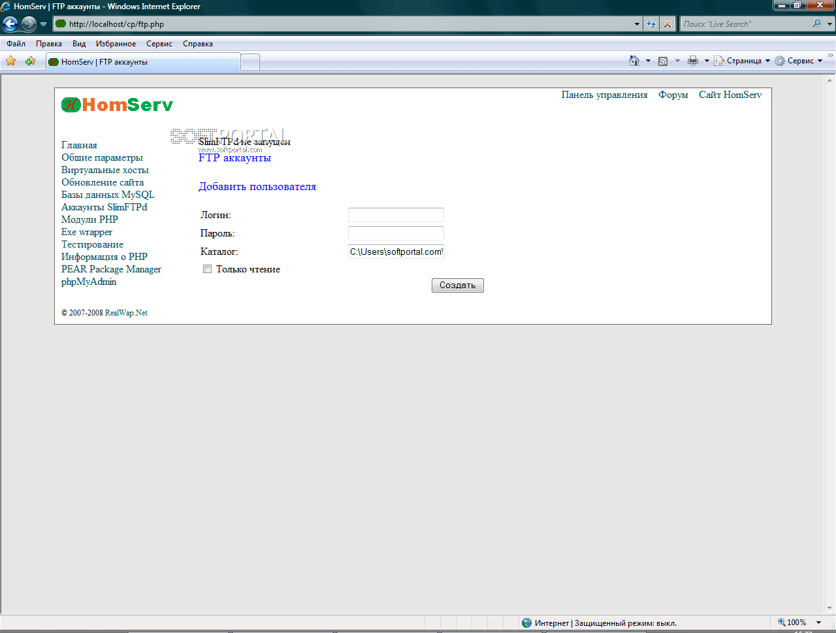Open Виртуальные хосты page

tap(105, 170)
